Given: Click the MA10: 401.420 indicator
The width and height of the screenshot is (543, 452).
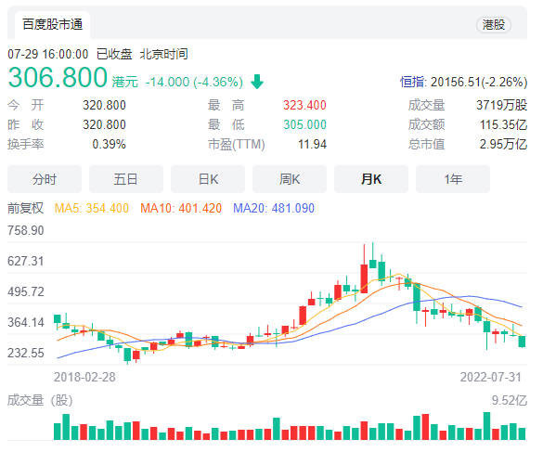Looking at the screenshot, I should (x=181, y=208).
